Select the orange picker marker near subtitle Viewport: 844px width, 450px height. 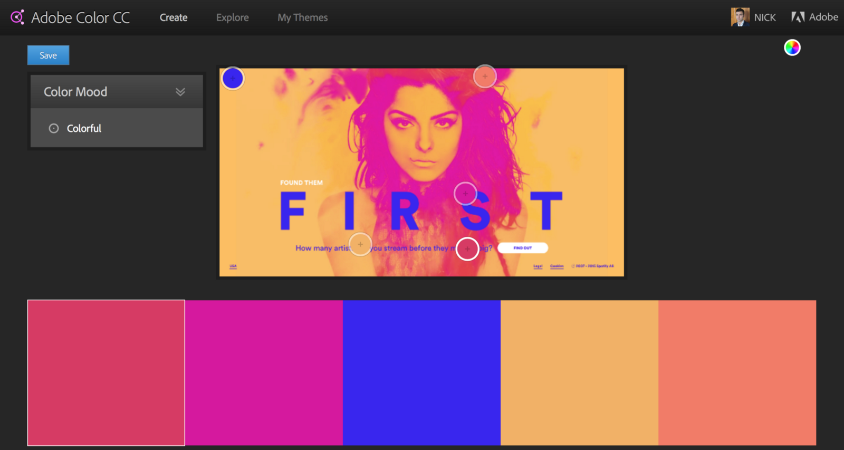point(360,244)
